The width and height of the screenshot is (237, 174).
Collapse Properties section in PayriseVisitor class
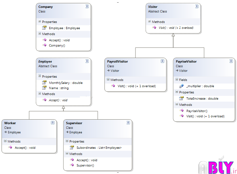point(177,92)
